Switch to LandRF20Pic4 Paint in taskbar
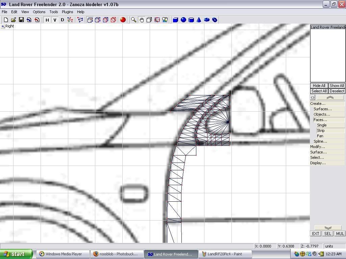This screenshot has height=259, width=346. tap(225, 254)
